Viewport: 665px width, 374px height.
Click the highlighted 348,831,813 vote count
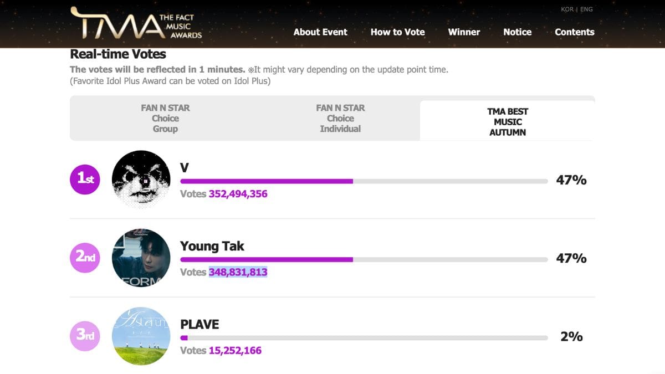coord(238,272)
